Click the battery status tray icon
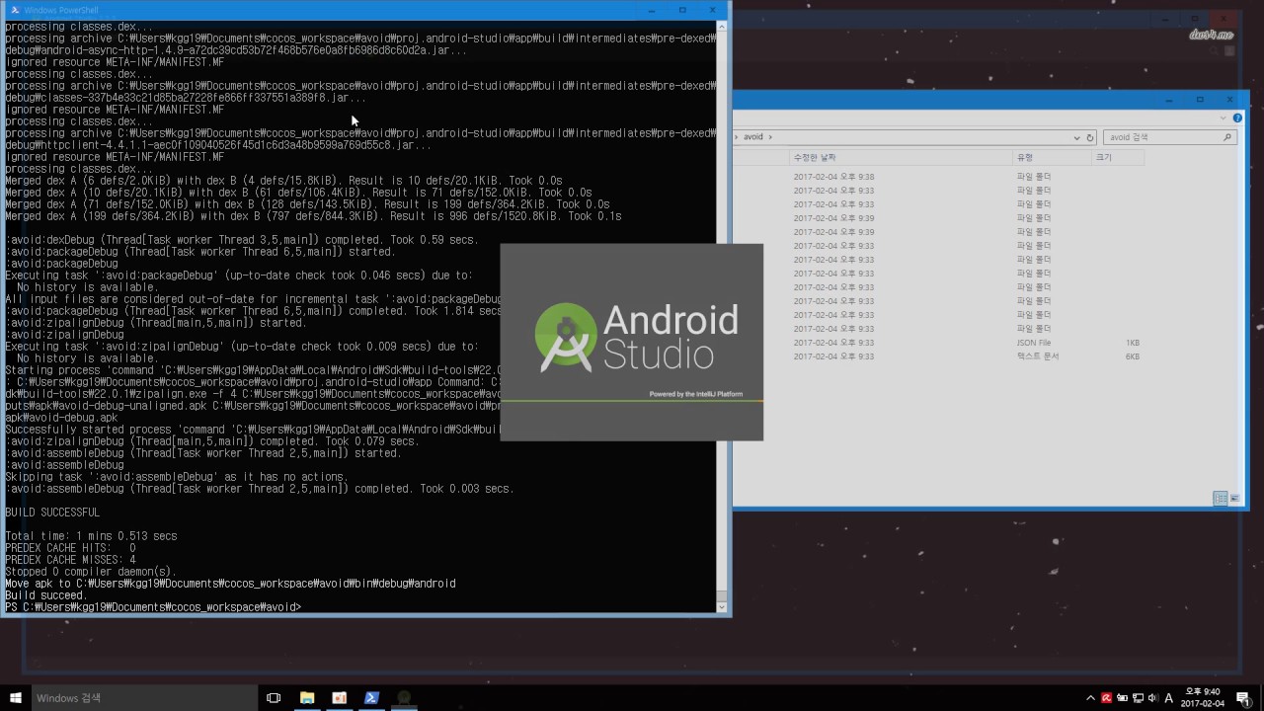Viewport: 1264px width, 711px height. [1123, 698]
